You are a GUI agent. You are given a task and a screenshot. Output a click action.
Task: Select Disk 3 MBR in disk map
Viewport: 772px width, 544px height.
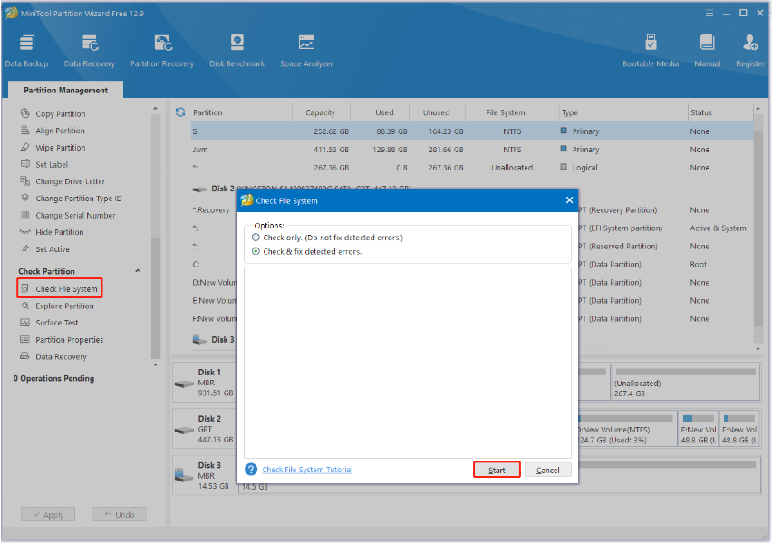(x=204, y=475)
